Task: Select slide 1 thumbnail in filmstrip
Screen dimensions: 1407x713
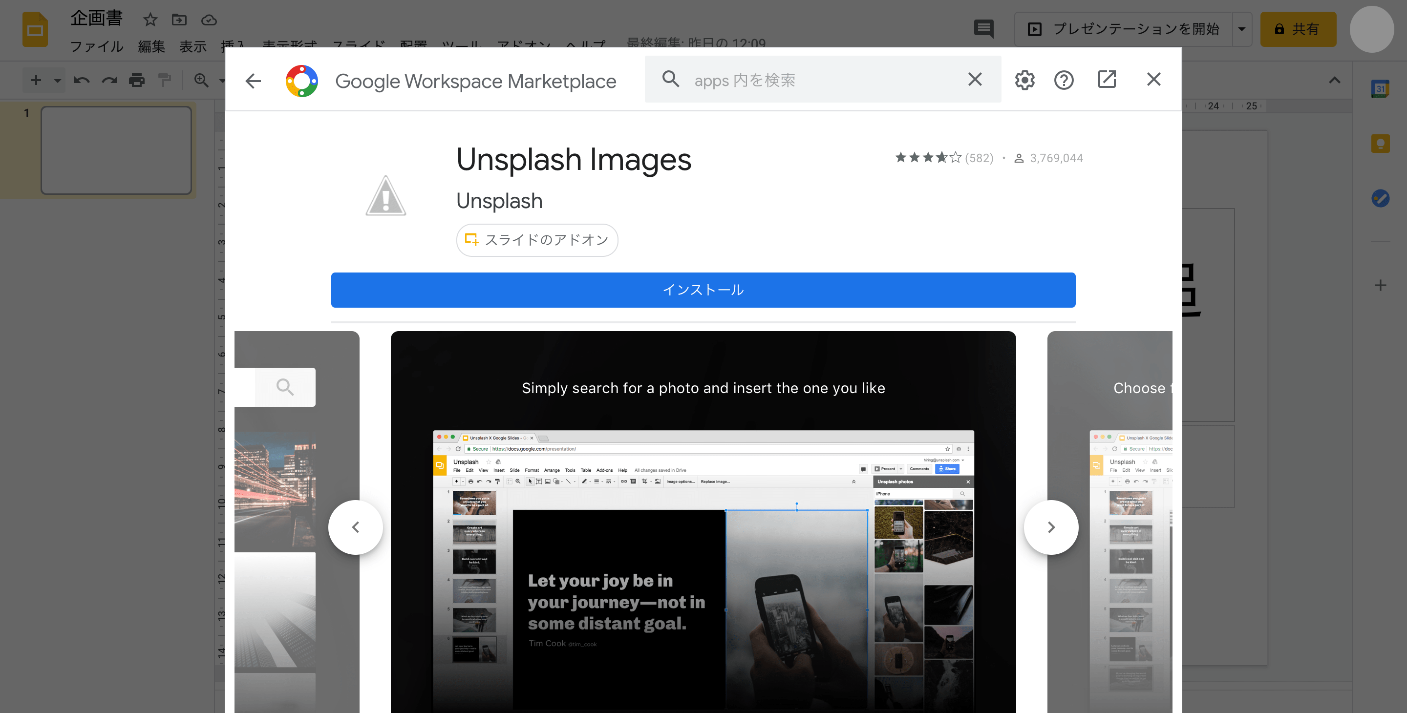Action: click(x=116, y=150)
